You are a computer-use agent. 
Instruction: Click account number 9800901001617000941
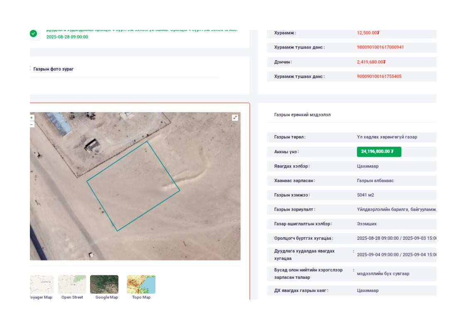click(x=380, y=47)
